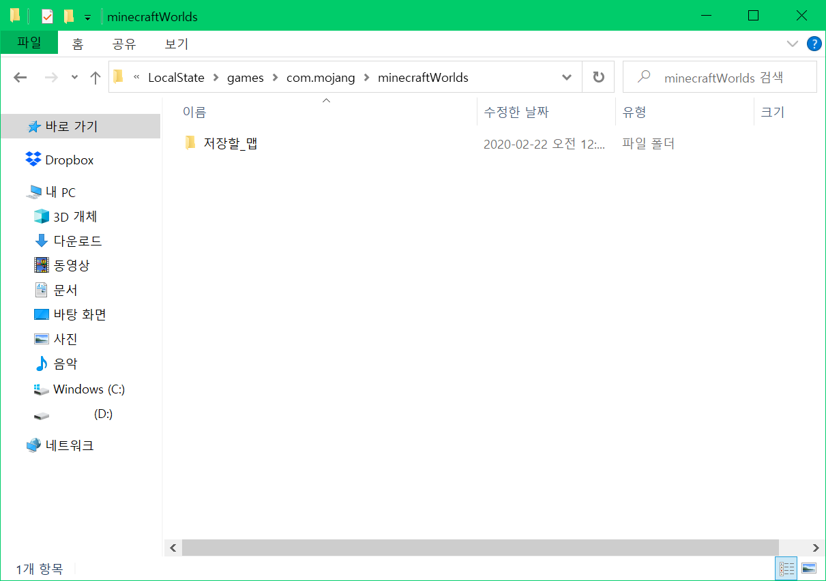
Task: Click the Dropbox logo icon
Action: point(33,160)
